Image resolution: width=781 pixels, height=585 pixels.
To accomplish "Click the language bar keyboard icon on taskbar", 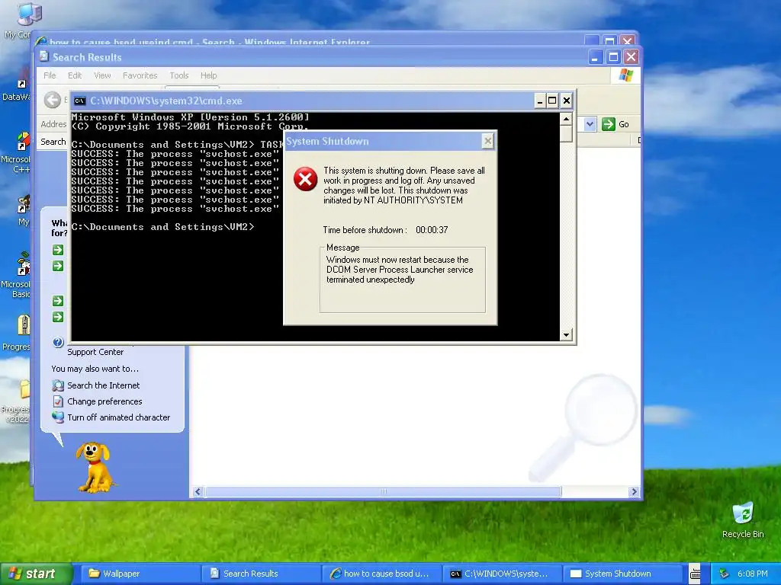I will click(695, 574).
